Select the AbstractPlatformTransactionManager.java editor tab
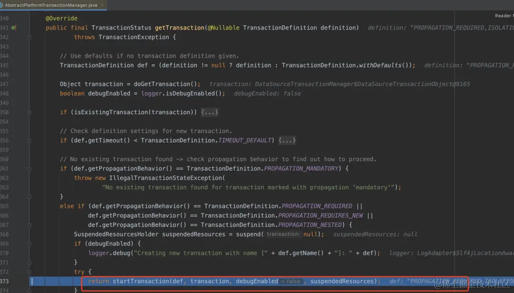514x293 pixels. click(x=52, y=5)
